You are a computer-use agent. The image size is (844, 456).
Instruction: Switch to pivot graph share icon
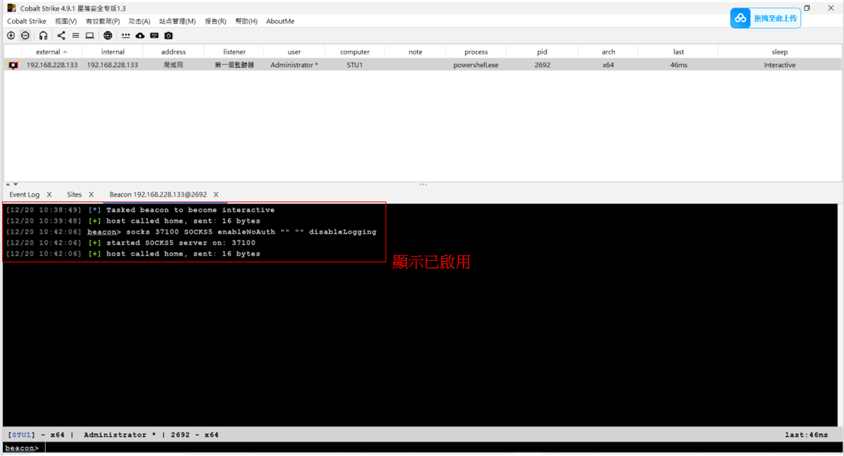[x=62, y=36]
